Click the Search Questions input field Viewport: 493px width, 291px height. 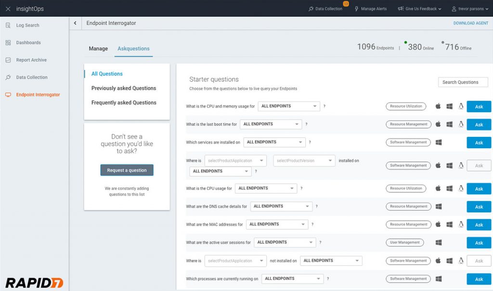click(x=463, y=82)
